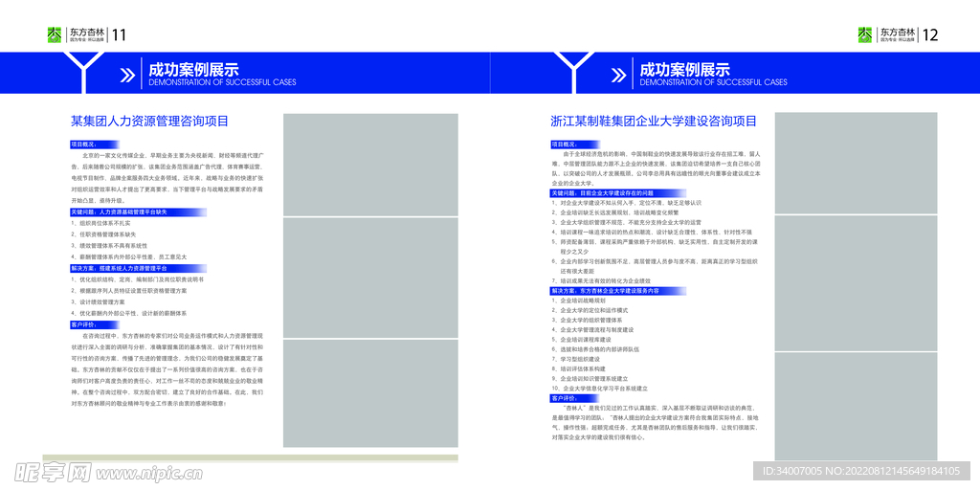This screenshot has width=980, height=490.
Task: Click the line 10、企业大学信息化学习平台系统建立
Action: coord(599,389)
